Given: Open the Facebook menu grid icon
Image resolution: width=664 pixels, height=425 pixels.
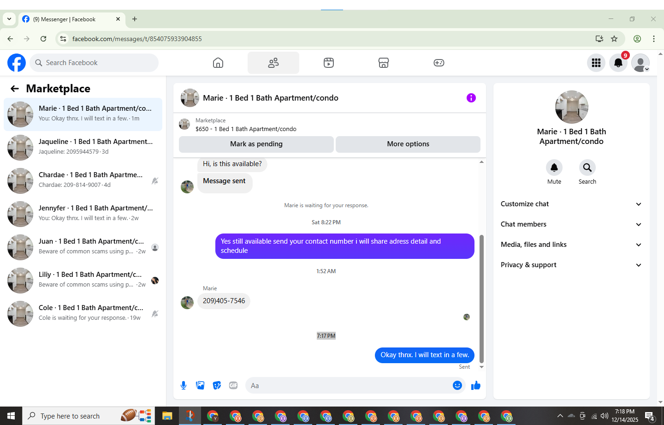Looking at the screenshot, I should 596,63.
